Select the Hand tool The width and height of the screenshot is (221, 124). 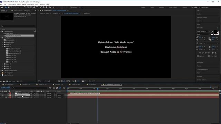pyautogui.click(x=9, y=7)
